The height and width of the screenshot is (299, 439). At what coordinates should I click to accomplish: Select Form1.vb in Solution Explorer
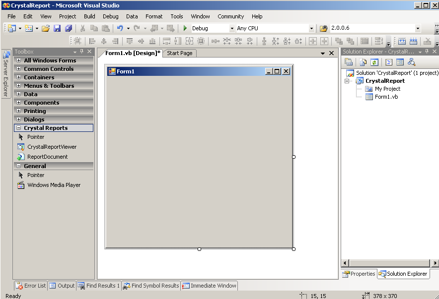point(386,97)
